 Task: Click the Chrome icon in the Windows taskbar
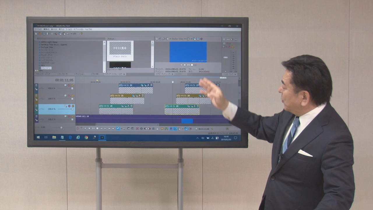click(86, 137)
